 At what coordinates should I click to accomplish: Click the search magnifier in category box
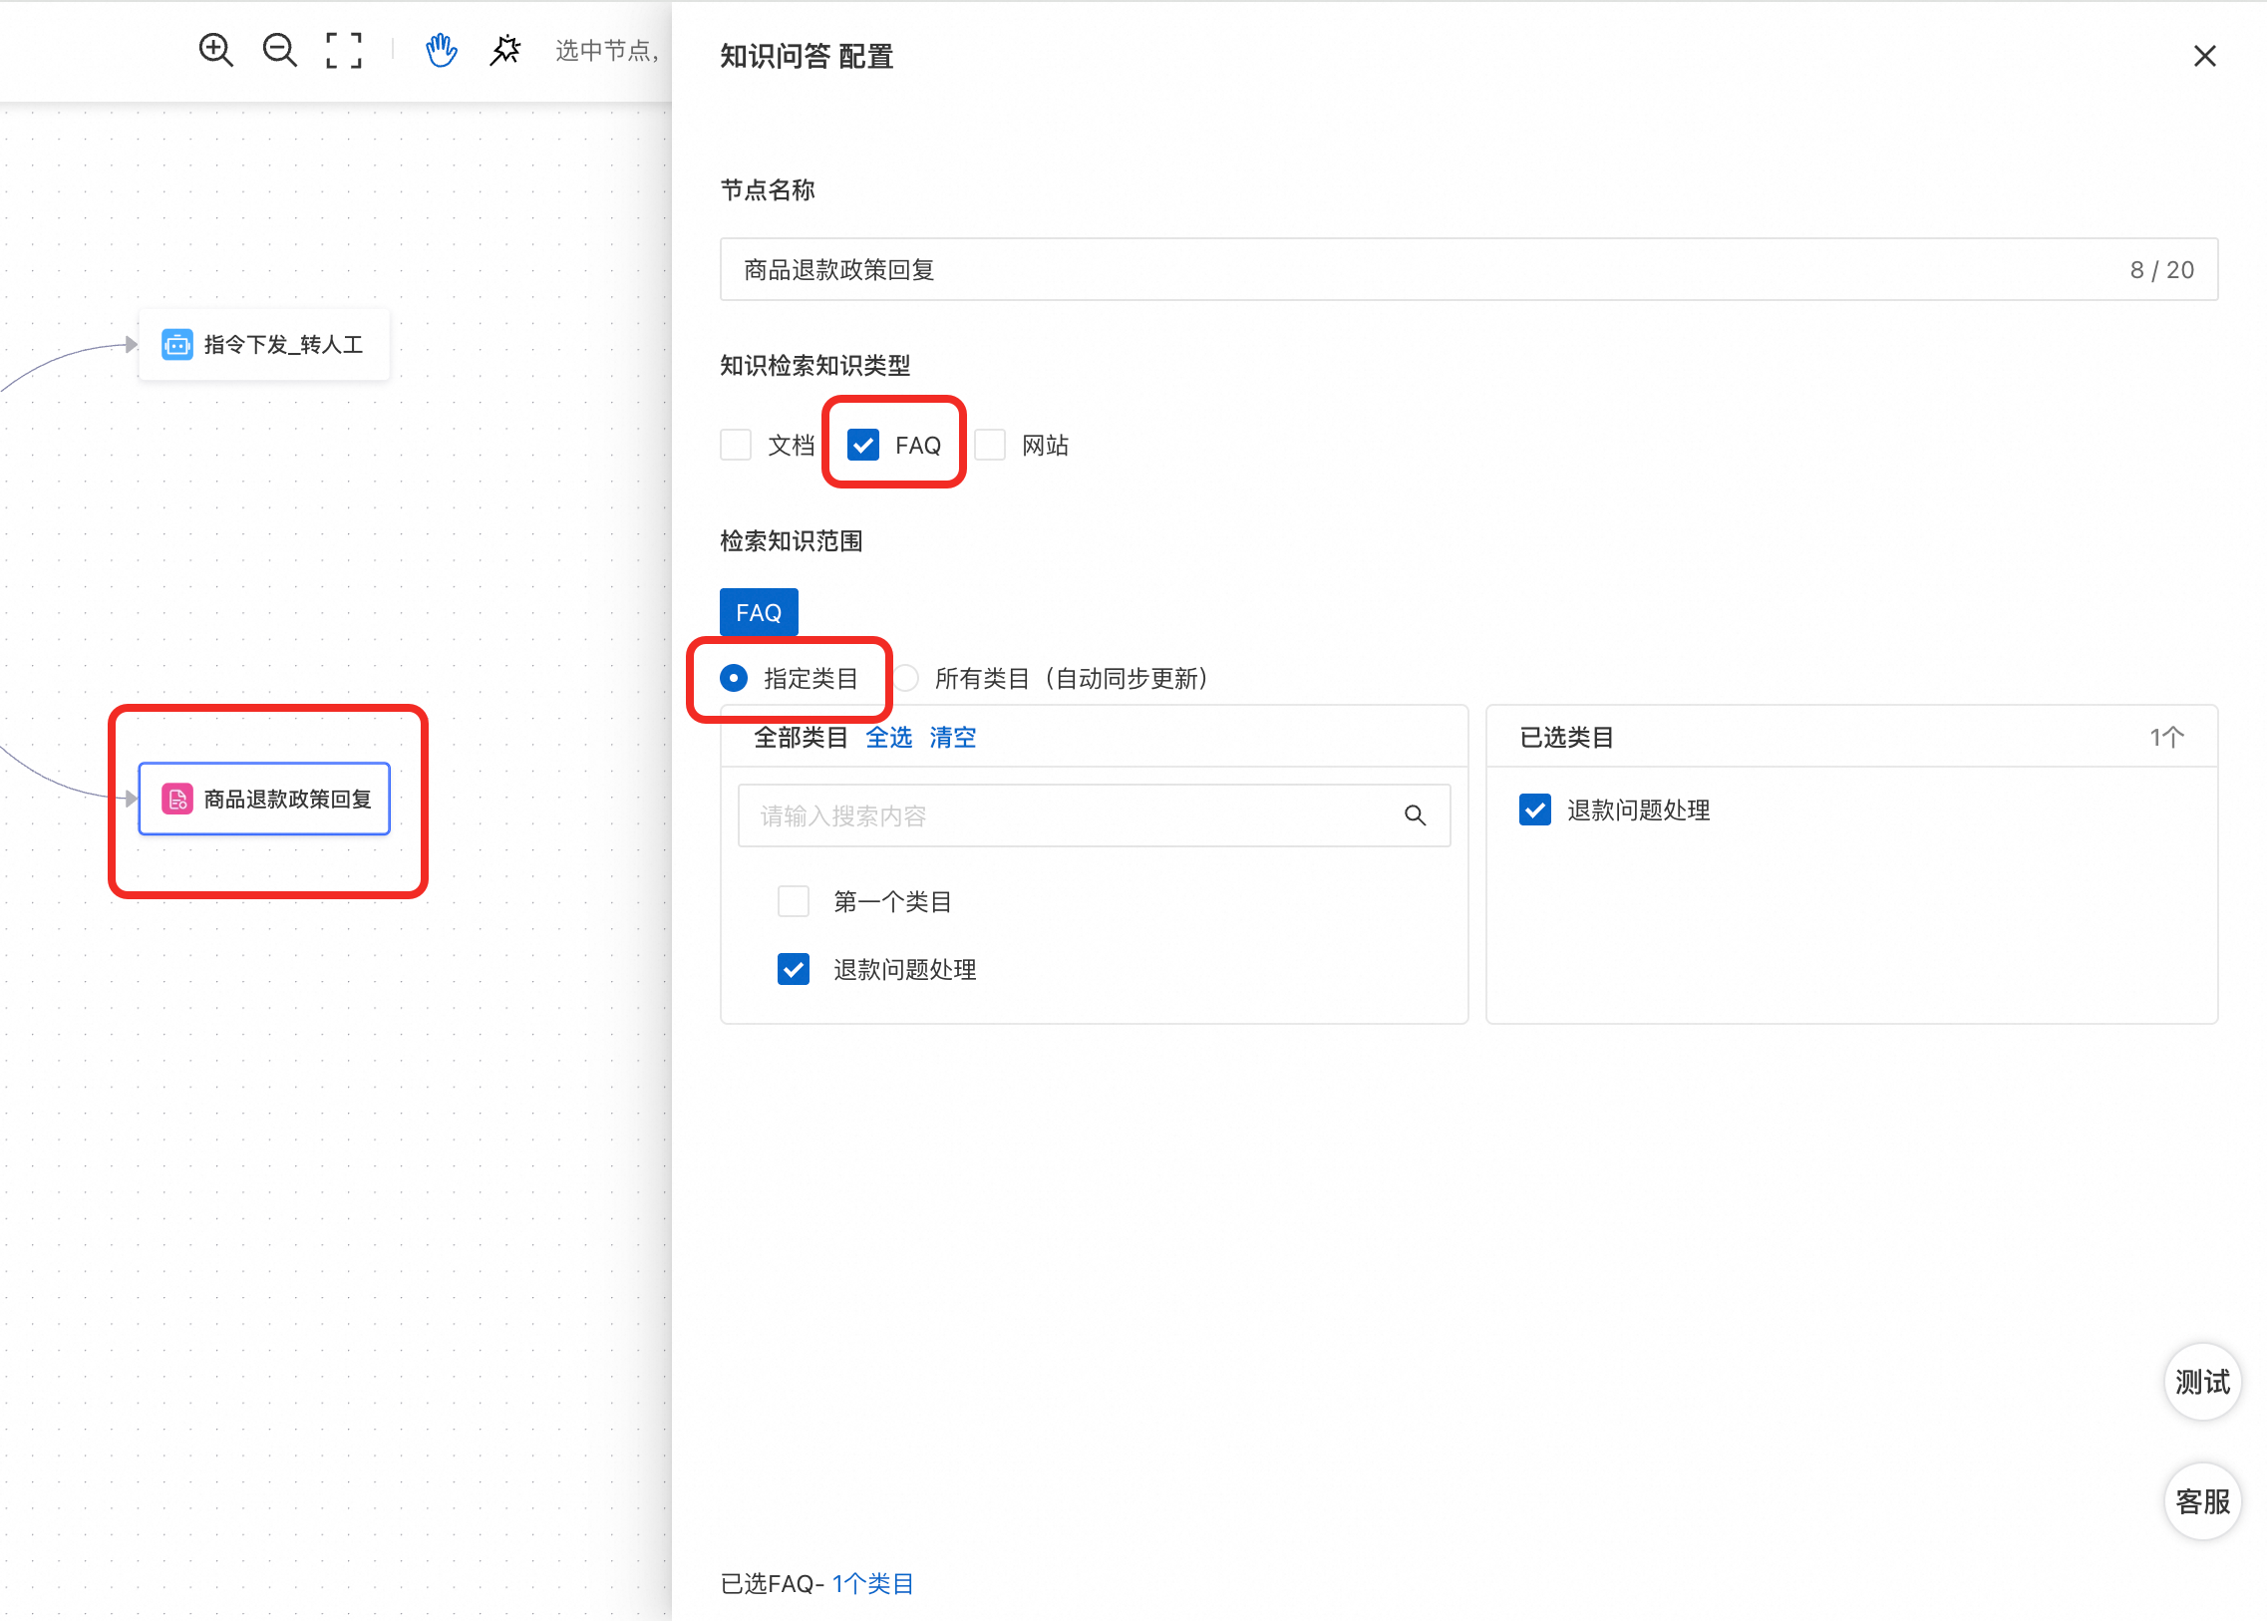click(x=1414, y=815)
